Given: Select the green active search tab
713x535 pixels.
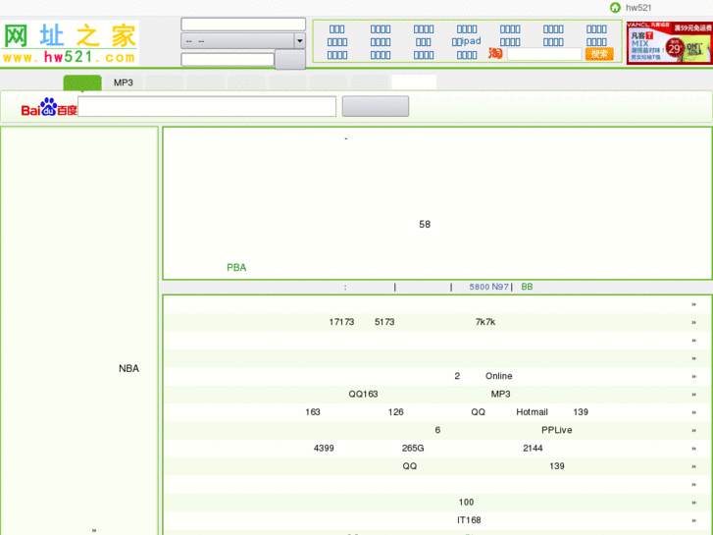Looking at the screenshot, I should 82,83.
